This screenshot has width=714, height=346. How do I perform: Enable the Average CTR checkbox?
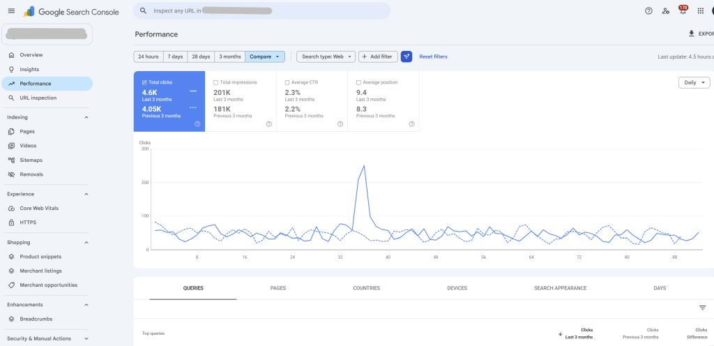pos(287,82)
